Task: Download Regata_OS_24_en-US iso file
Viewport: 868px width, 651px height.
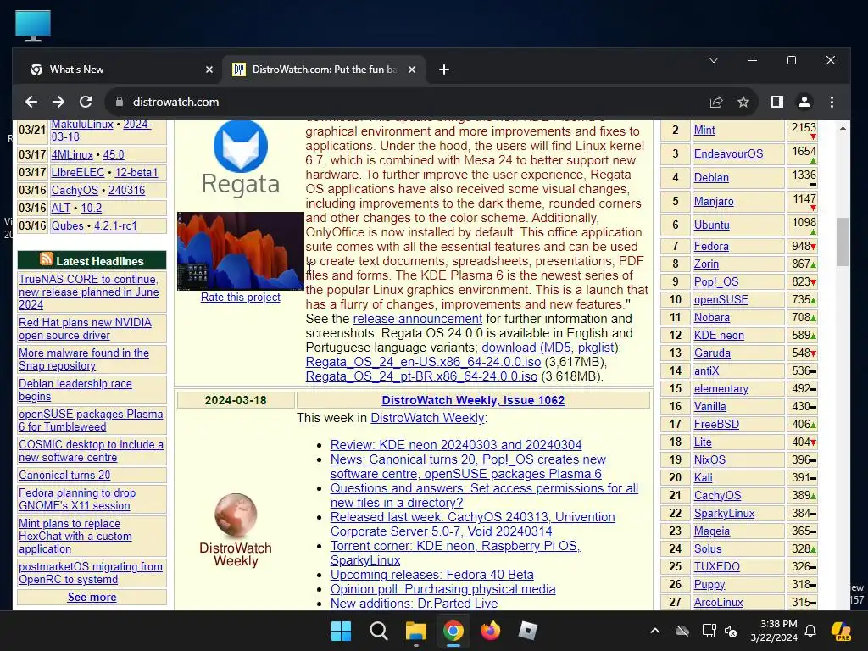Action: [423, 362]
